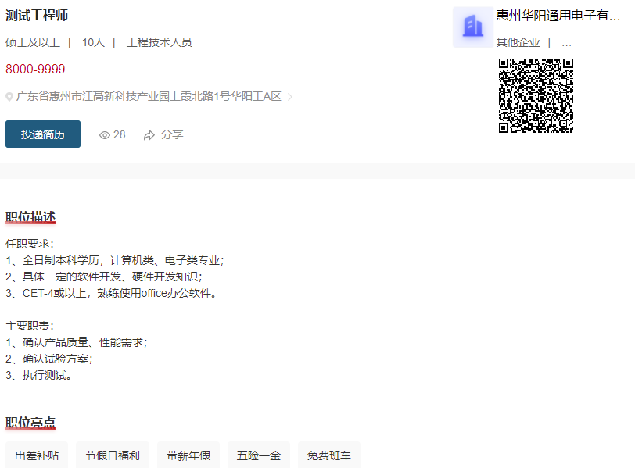635x468 pixels.
Task: Click the ellipsis after 其他企业
Action: pos(566,44)
